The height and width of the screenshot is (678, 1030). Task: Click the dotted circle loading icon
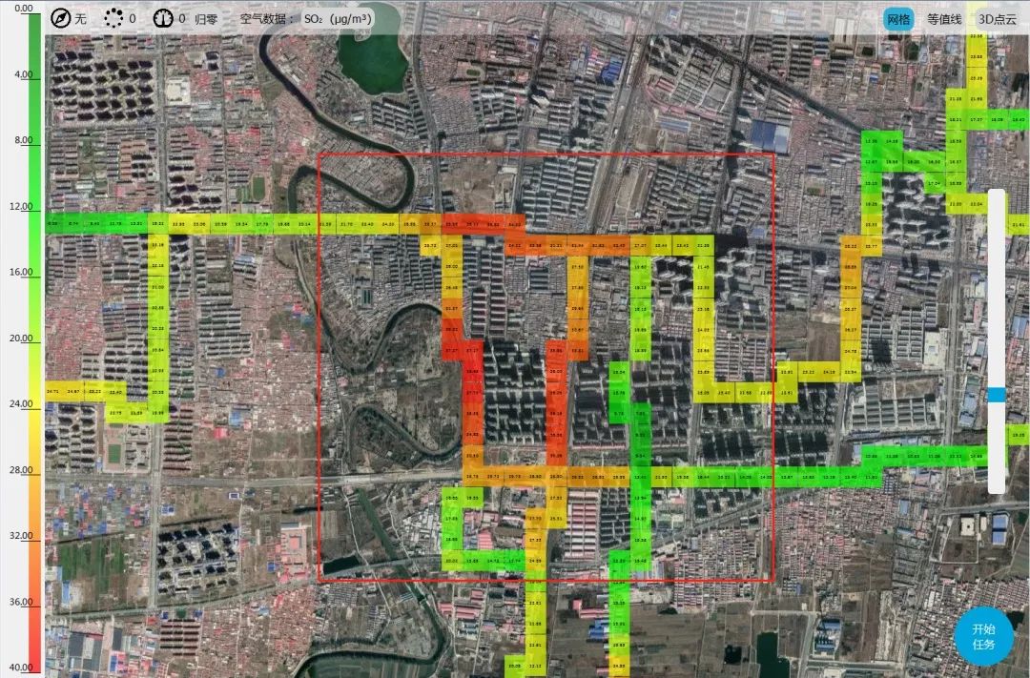pos(114,18)
